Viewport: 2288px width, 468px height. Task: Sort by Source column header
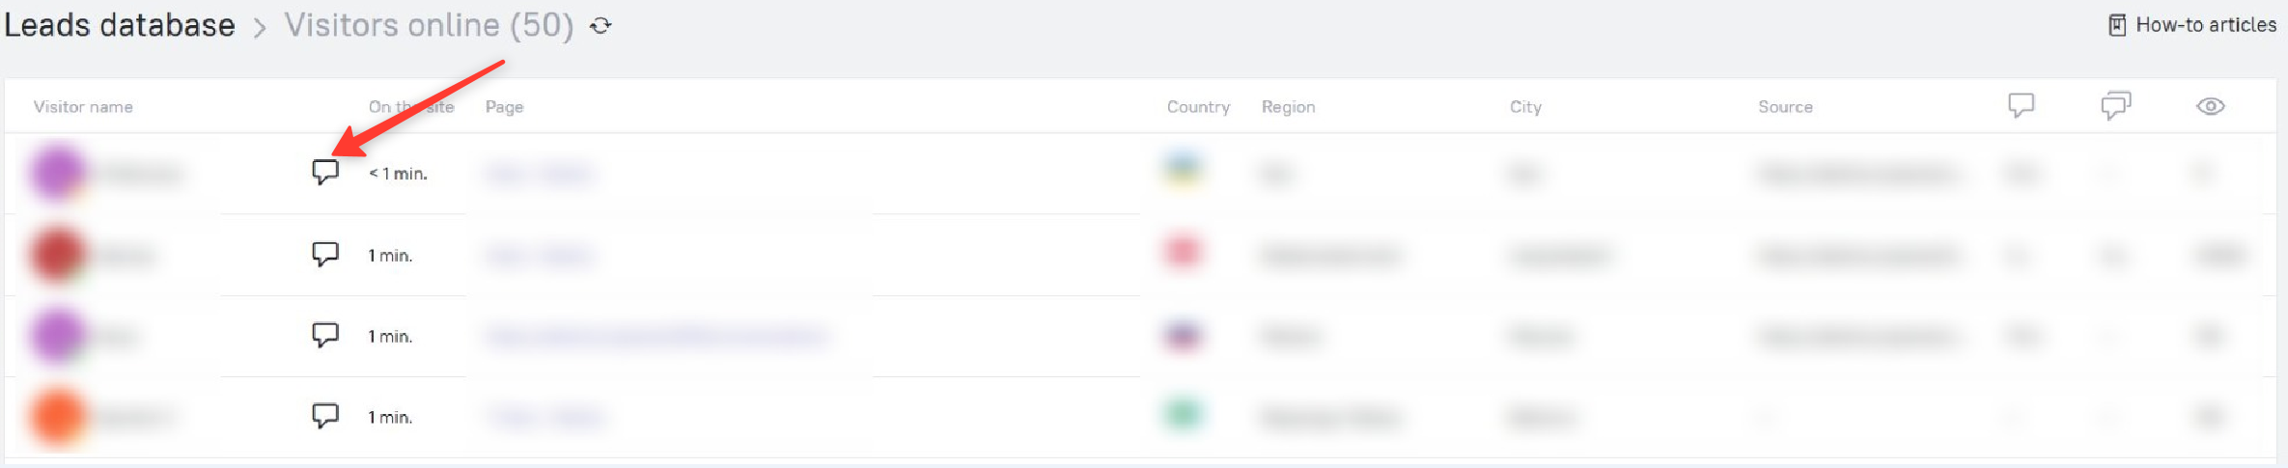[1785, 107]
